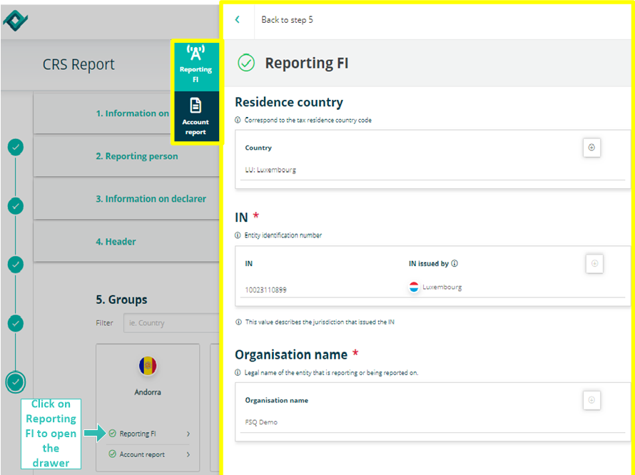Click the first completed step checkmark in timeline

(16, 147)
